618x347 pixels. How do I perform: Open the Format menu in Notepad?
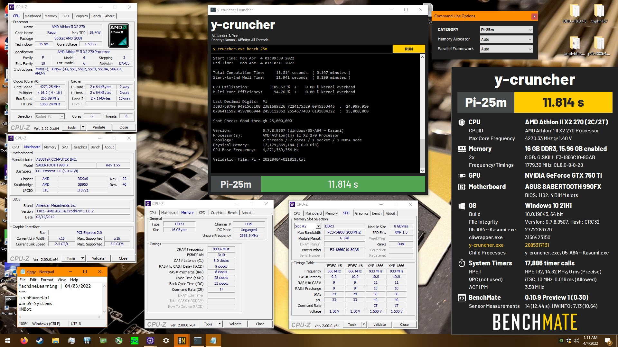coord(47,280)
